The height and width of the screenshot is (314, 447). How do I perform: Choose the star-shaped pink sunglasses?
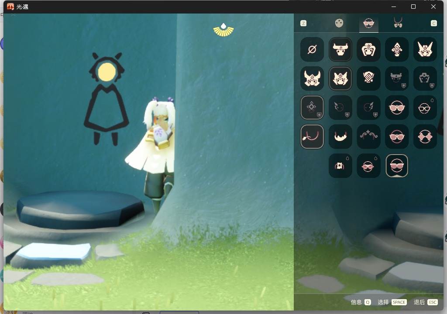coord(425,137)
